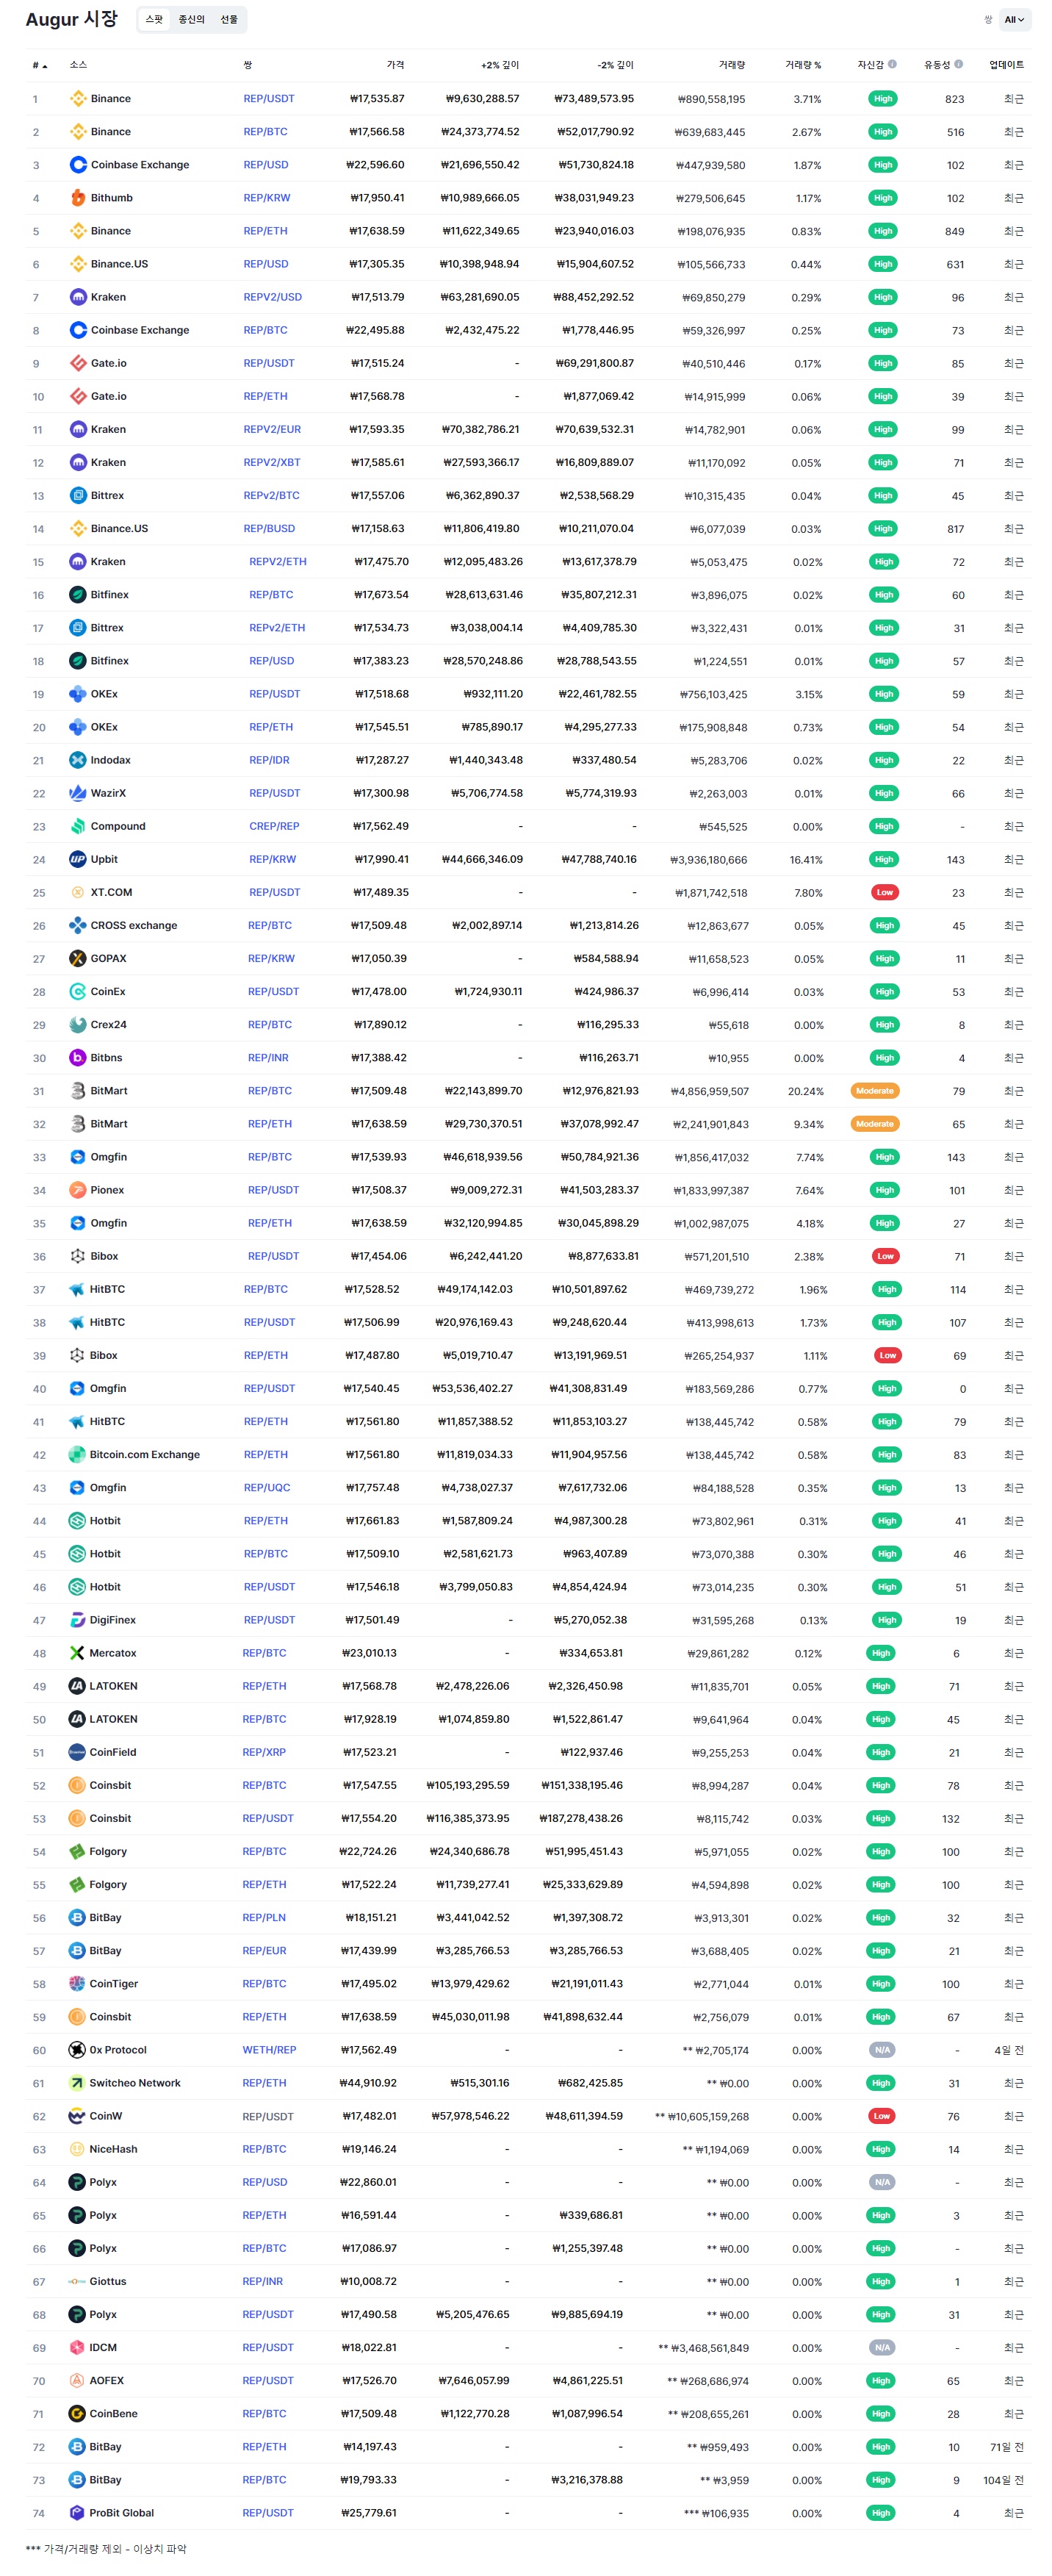
Task: Click the Indodax logo icon
Action: tap(78, 760)
